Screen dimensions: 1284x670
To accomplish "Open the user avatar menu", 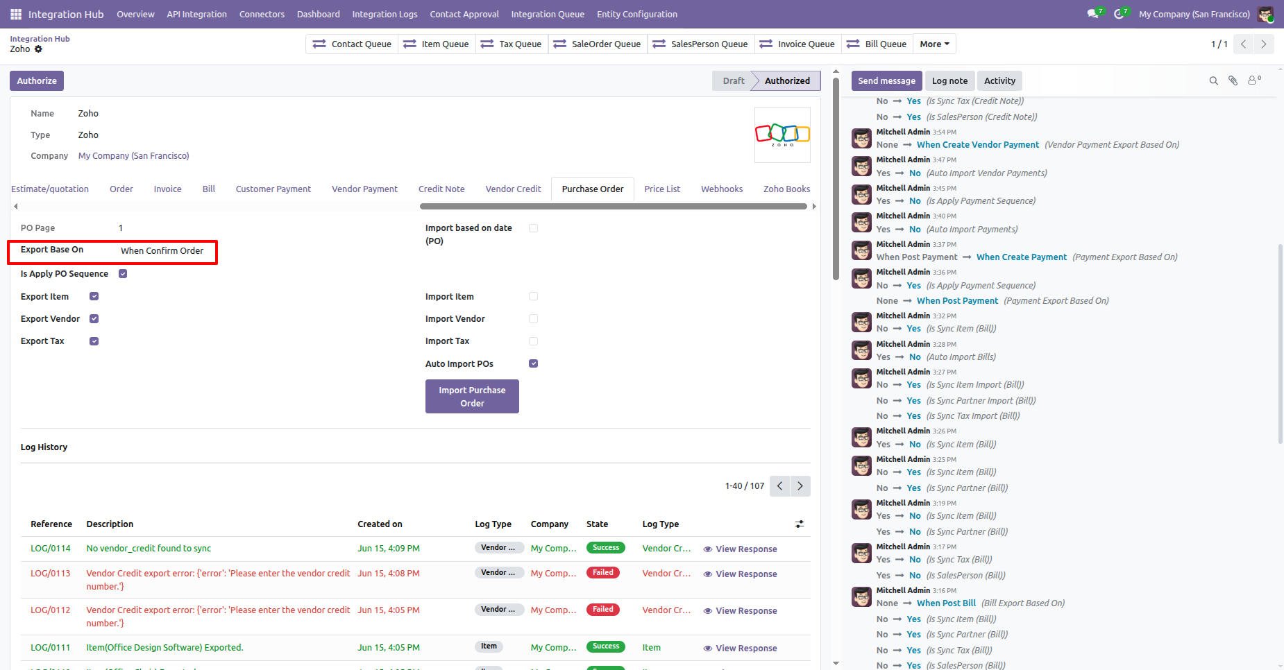I will 1266,14.
